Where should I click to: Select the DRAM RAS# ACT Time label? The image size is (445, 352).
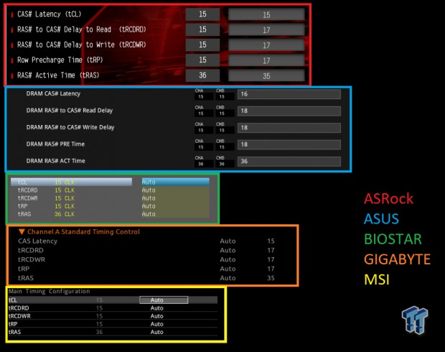click(56, 161)
